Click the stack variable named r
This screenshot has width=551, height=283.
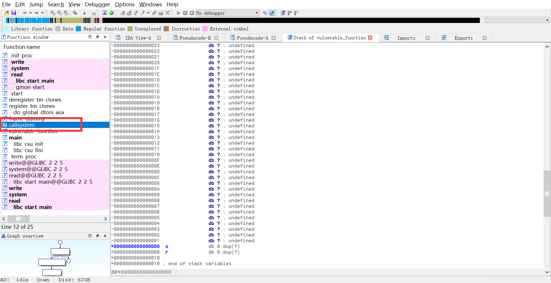point(167,252)
